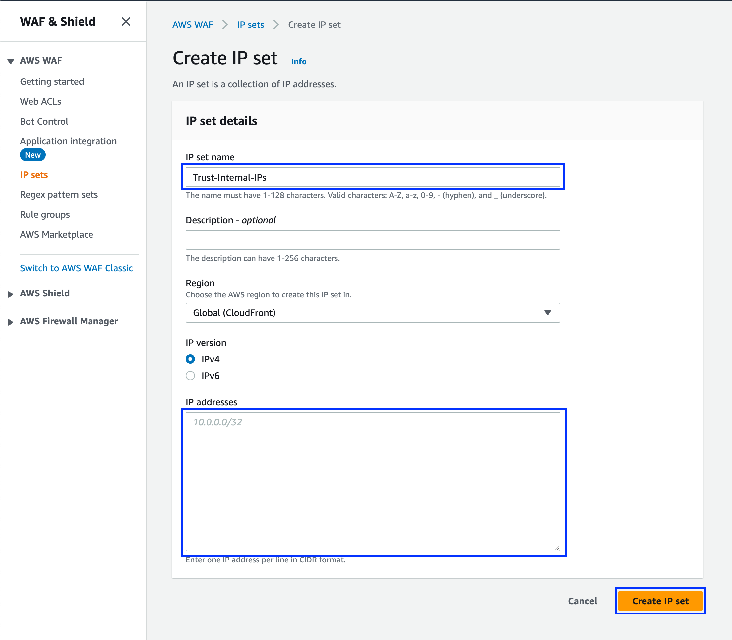Click the Region dropdown arrow icon
Viewport: 732px width, 640px height.
point(547,313)
